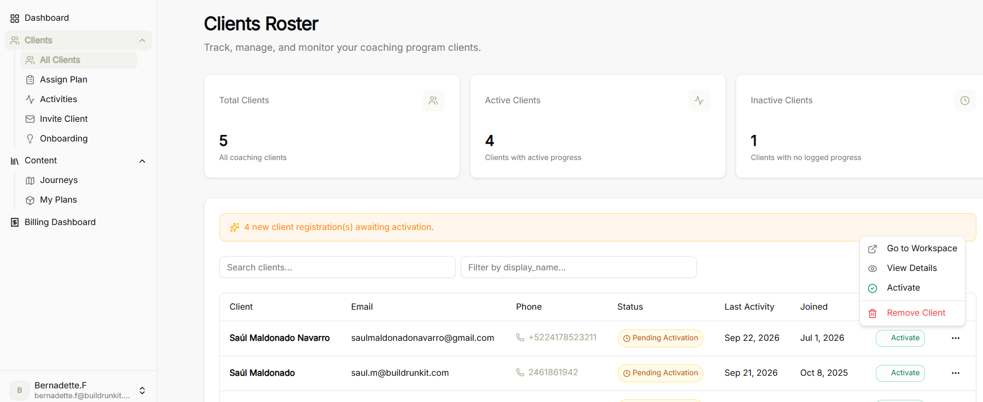Open the Dashboard grid icon
983x402 pixels.
pyautogui.click(x=15, y=19)
